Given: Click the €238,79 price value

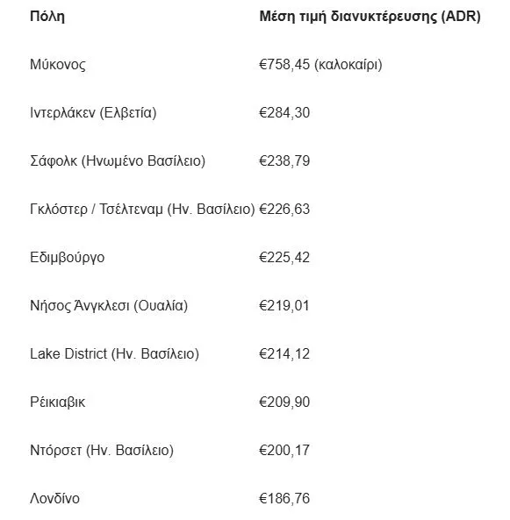Looking at the screenshot, I should pyautogui.click(x=284, y=160).
